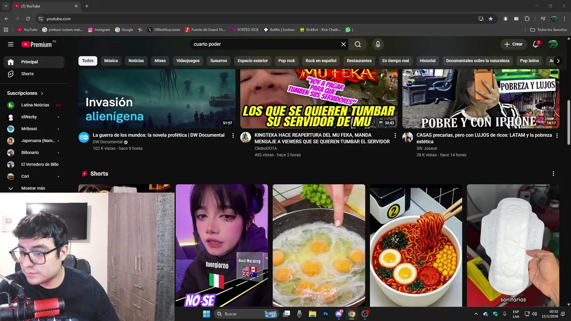This screenshot has width=571, height=321.
Task: Select the Videojuegos filter chip
Action: pyautogui.click(x=188, y=61)
